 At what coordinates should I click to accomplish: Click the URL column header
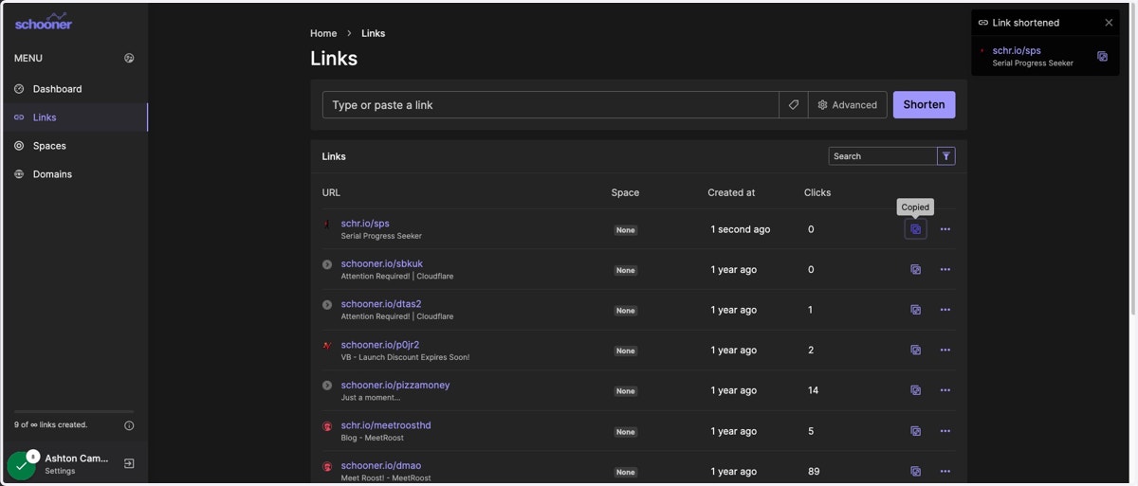(331, 192)
